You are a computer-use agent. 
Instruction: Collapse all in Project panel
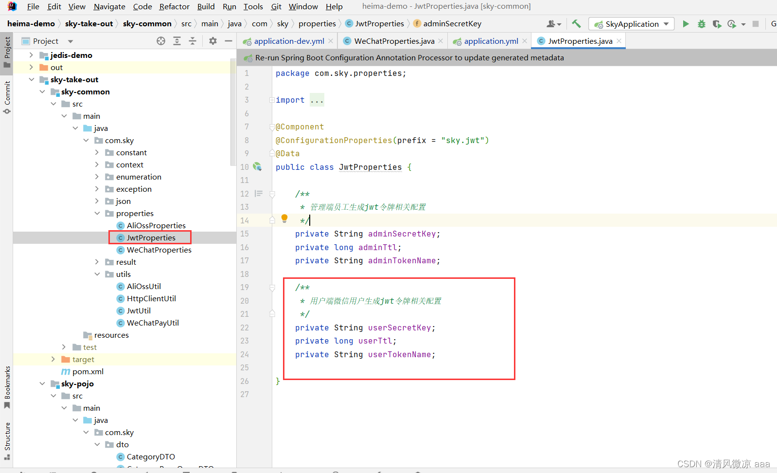pos(193,41)
